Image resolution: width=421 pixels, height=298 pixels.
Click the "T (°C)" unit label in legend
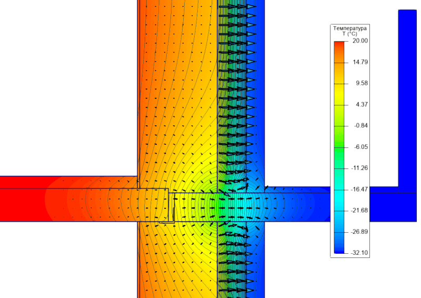(349, 34)
